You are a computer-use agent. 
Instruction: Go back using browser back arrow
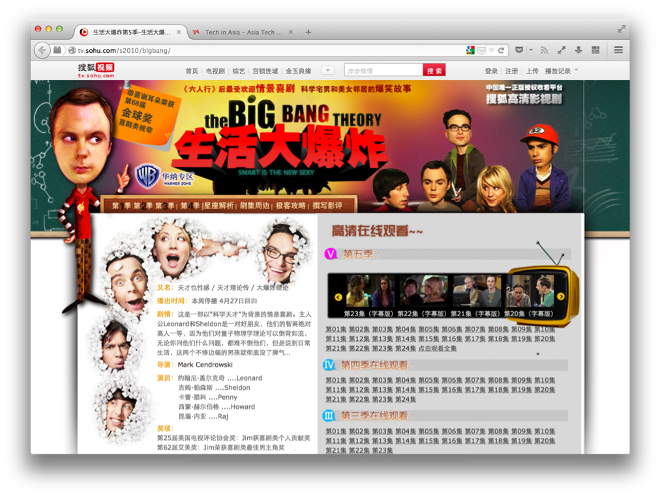(x=42, y=50)
